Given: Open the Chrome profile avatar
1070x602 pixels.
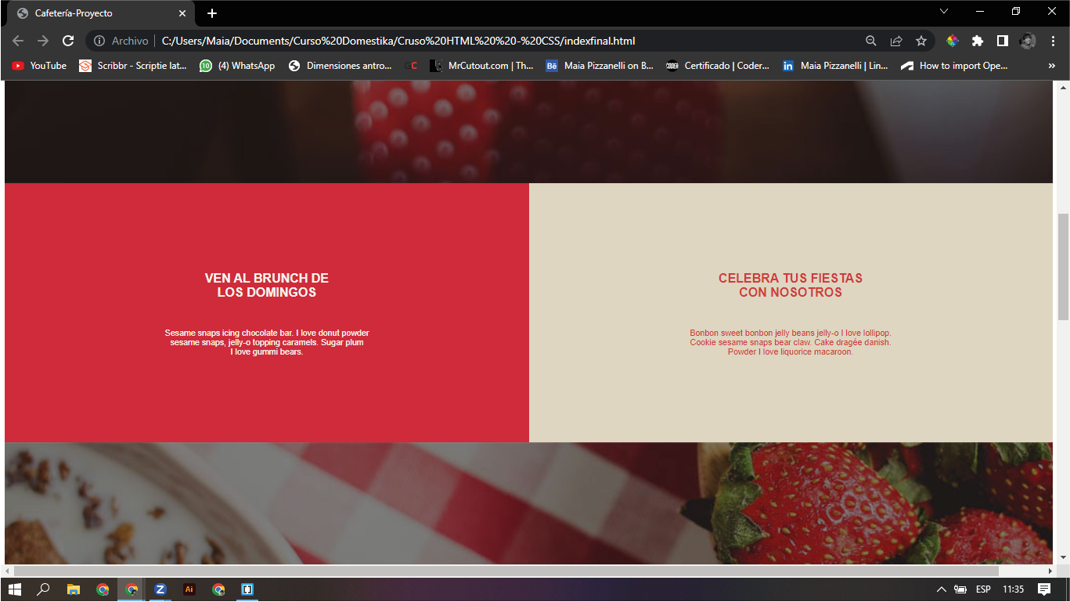Looking at the screenshot, I should pos(1028,41).
